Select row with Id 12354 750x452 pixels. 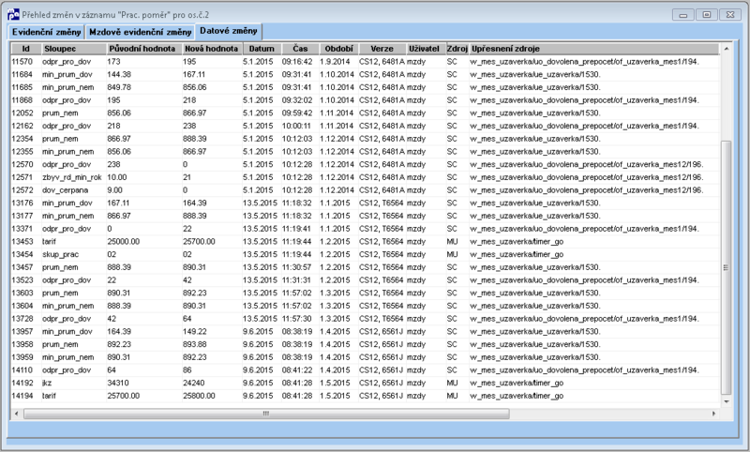pos(365,139)
